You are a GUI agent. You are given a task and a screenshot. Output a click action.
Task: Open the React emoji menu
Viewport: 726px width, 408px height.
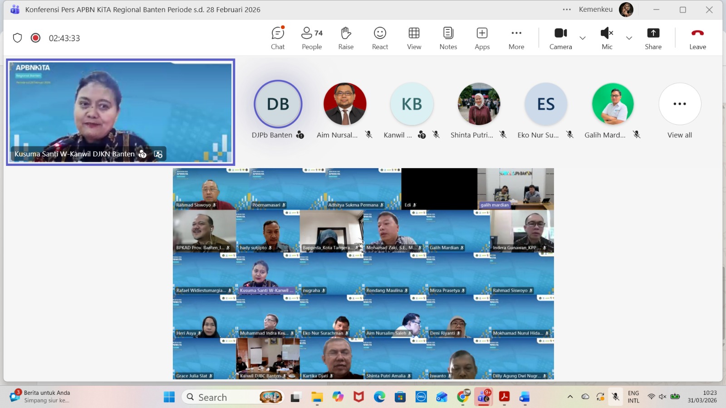pyautogui.click(x=380, y=38)
